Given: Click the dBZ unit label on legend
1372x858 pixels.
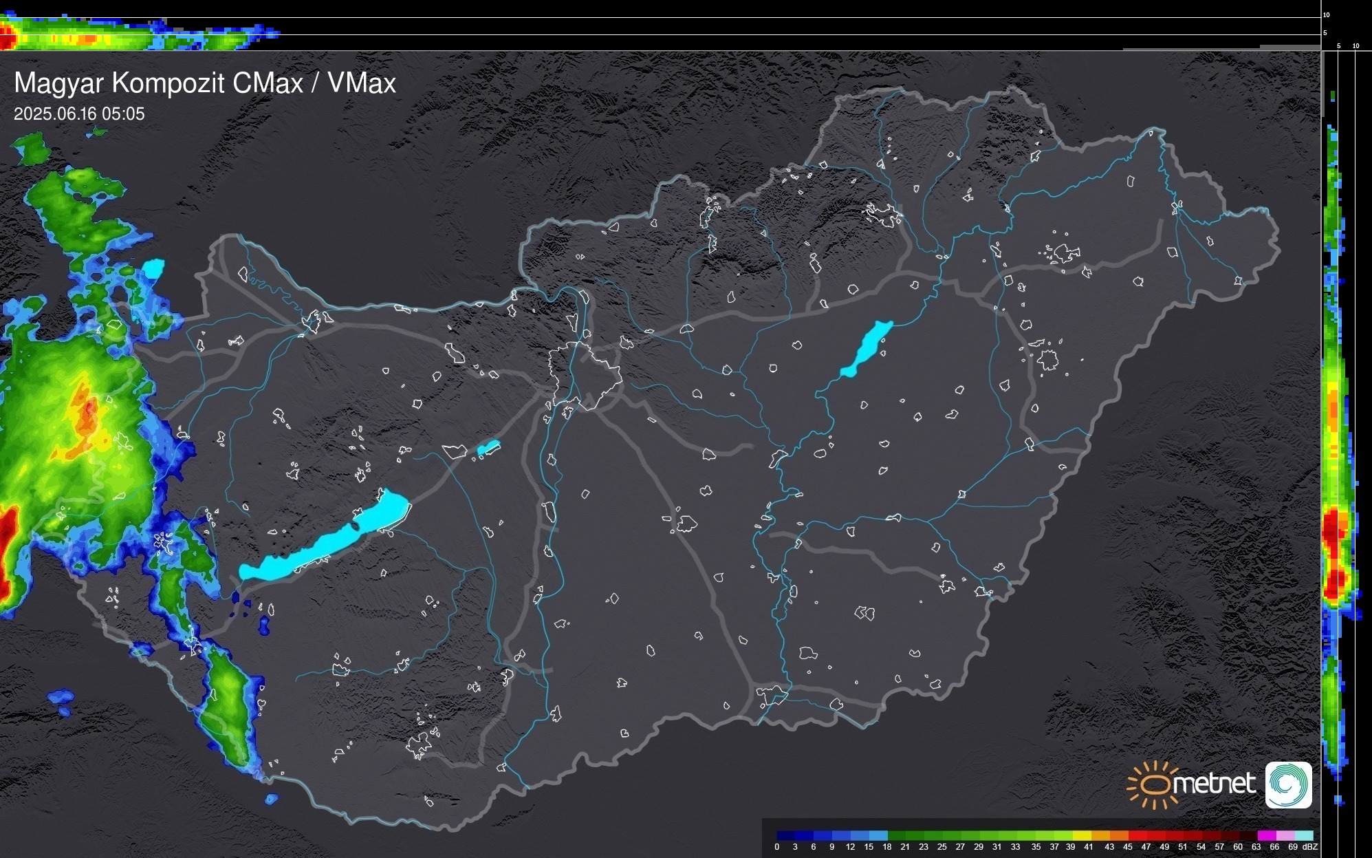Looking at the screenshot, I should [1310, 847].
